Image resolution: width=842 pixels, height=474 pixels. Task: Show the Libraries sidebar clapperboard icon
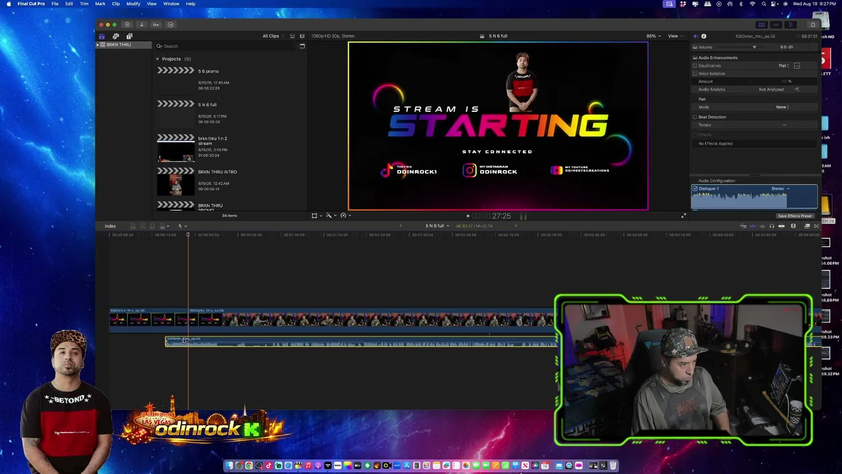101,36
